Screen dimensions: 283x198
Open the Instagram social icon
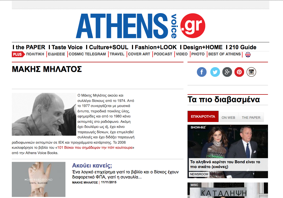point(251,72)
